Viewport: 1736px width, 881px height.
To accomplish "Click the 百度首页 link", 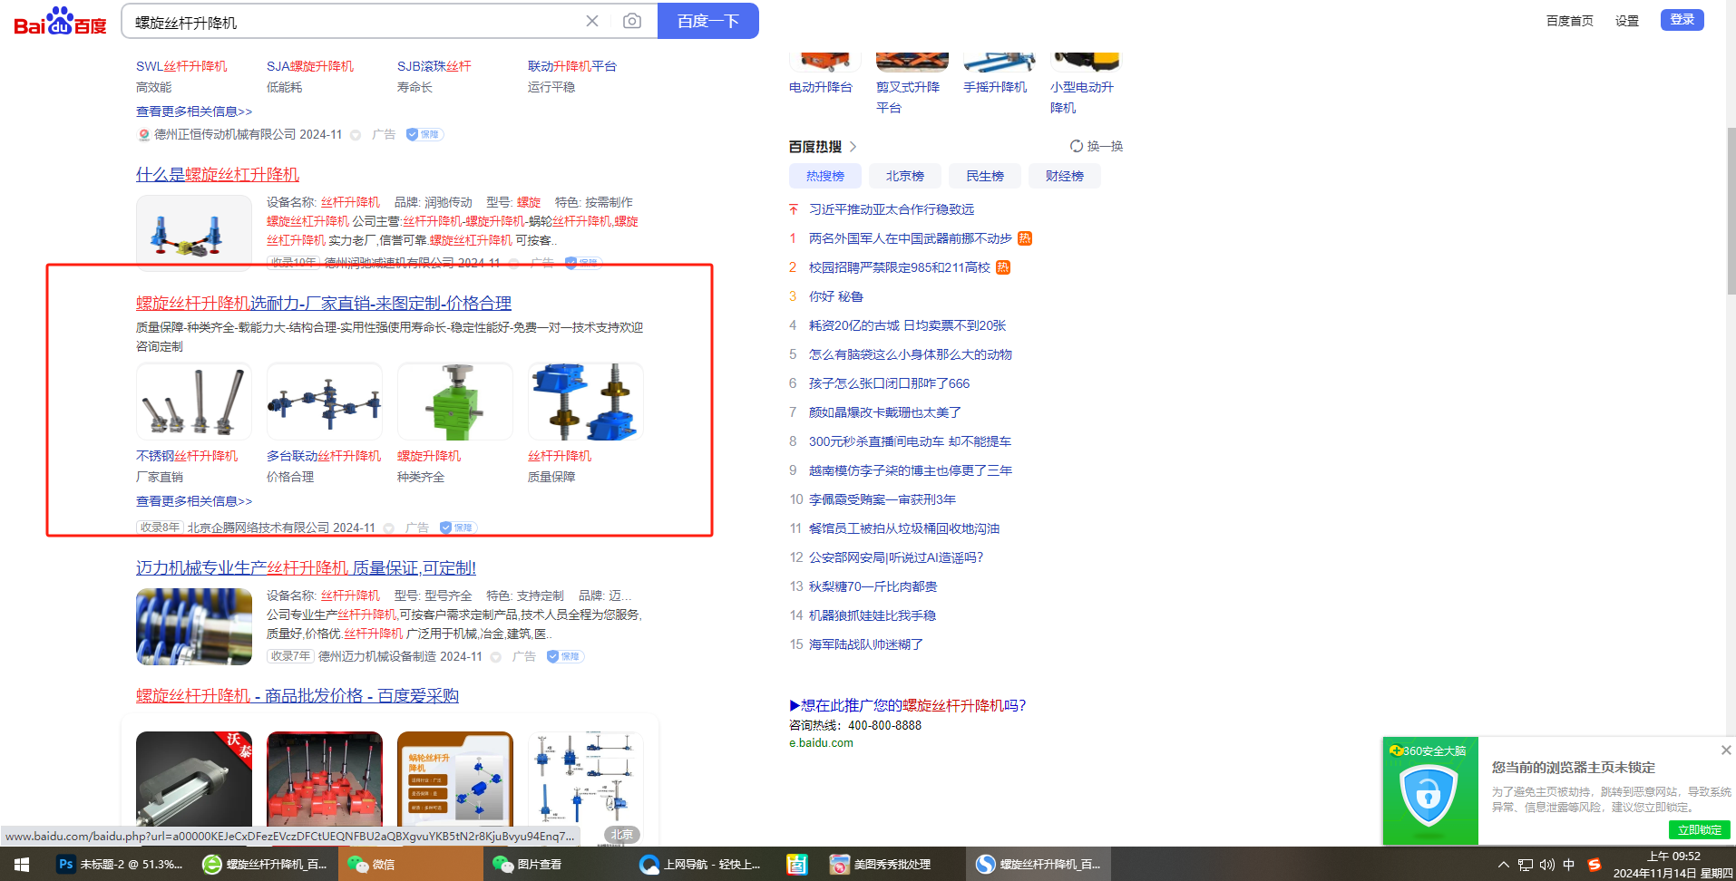I will (x=1570, y=21).
